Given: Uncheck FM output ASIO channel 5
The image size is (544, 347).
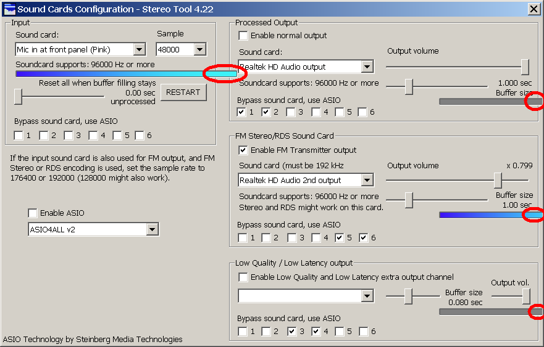Looking at the screenshot, I should (x=340, y=238).
